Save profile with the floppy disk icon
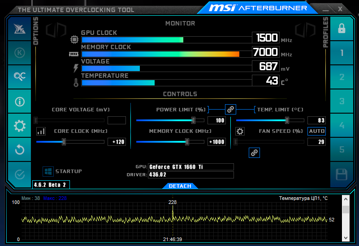 [342, 174]
